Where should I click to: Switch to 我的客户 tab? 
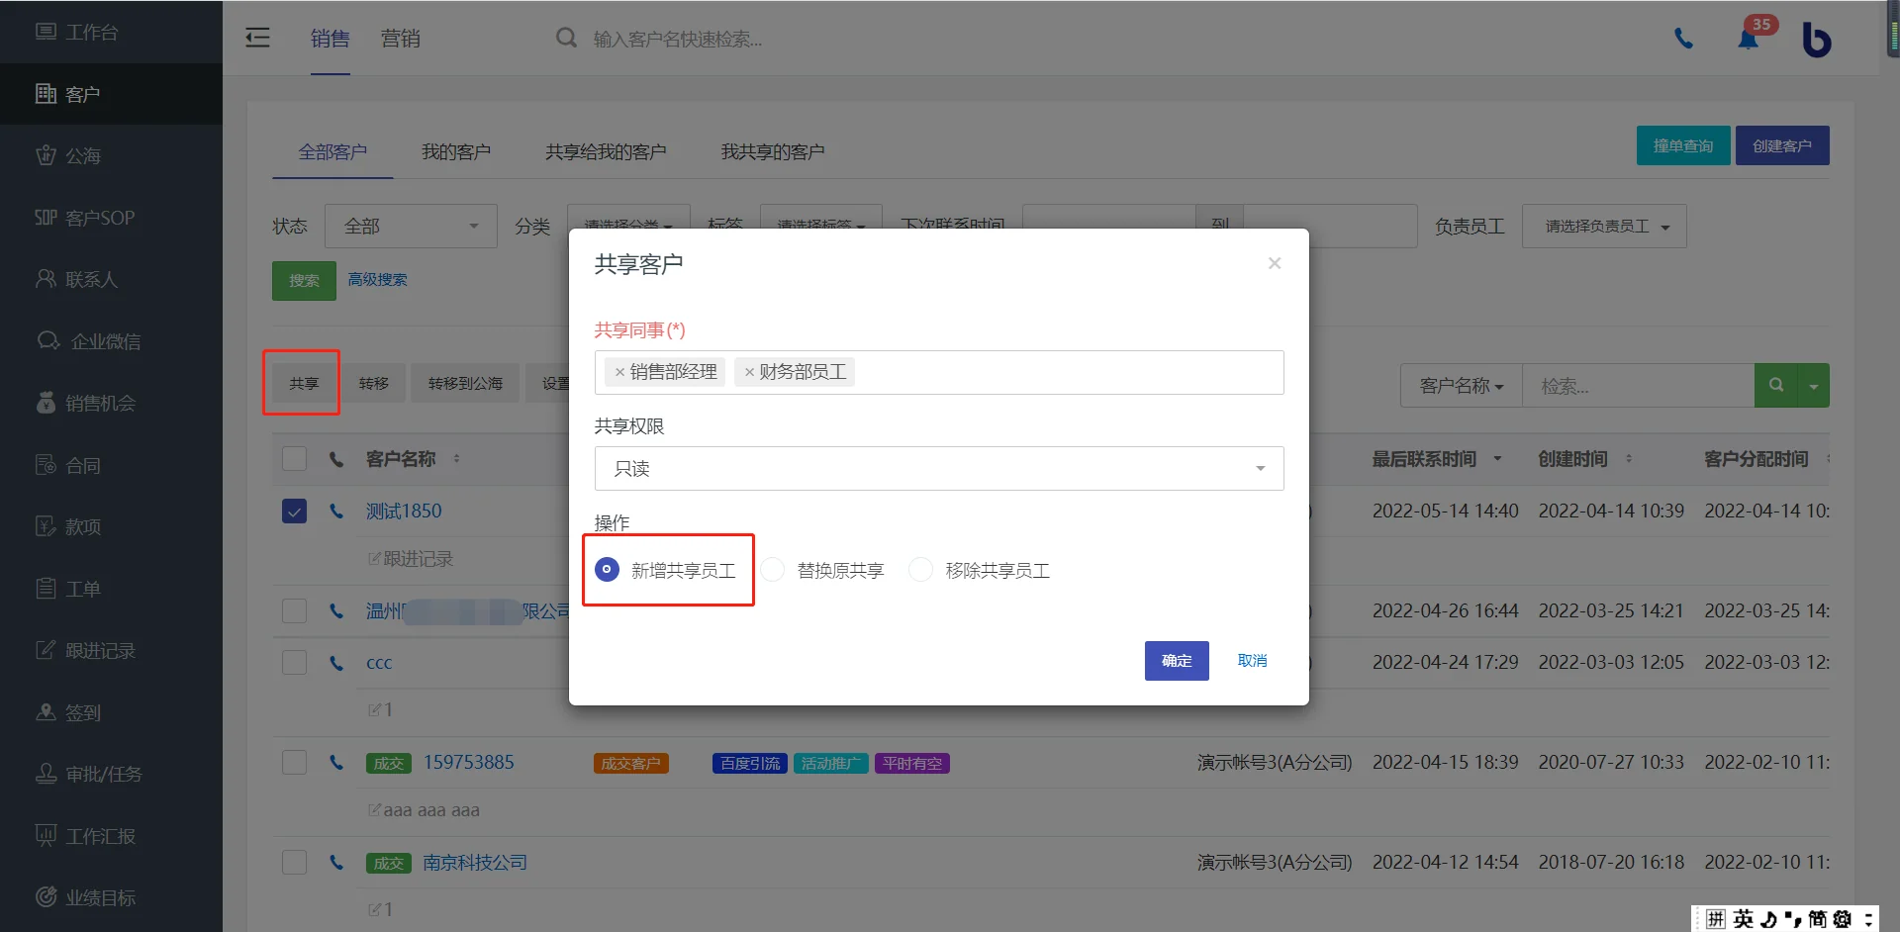point(455,151)
